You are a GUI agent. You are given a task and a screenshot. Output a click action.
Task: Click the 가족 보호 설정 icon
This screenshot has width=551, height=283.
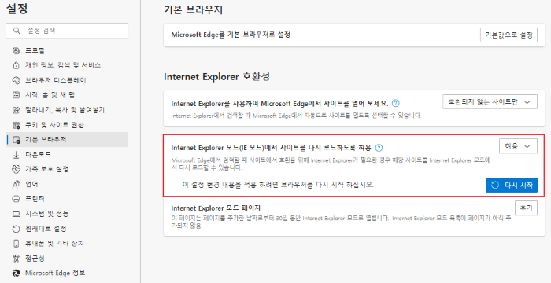17,169
